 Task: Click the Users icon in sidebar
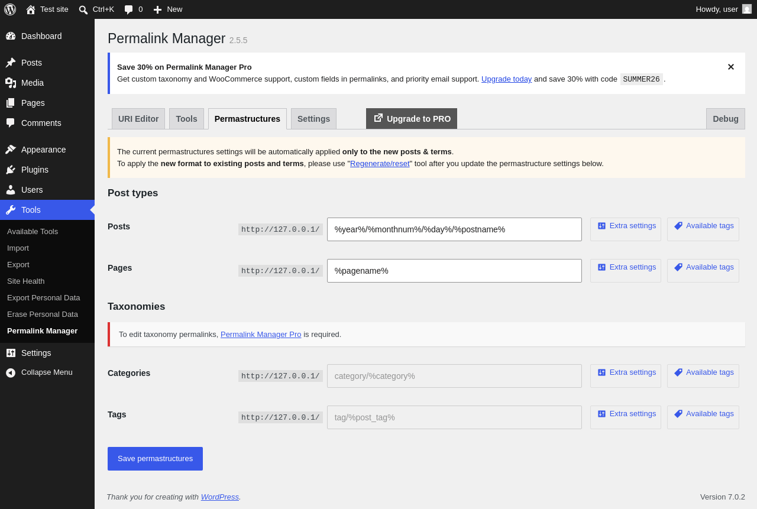(11, 190)
